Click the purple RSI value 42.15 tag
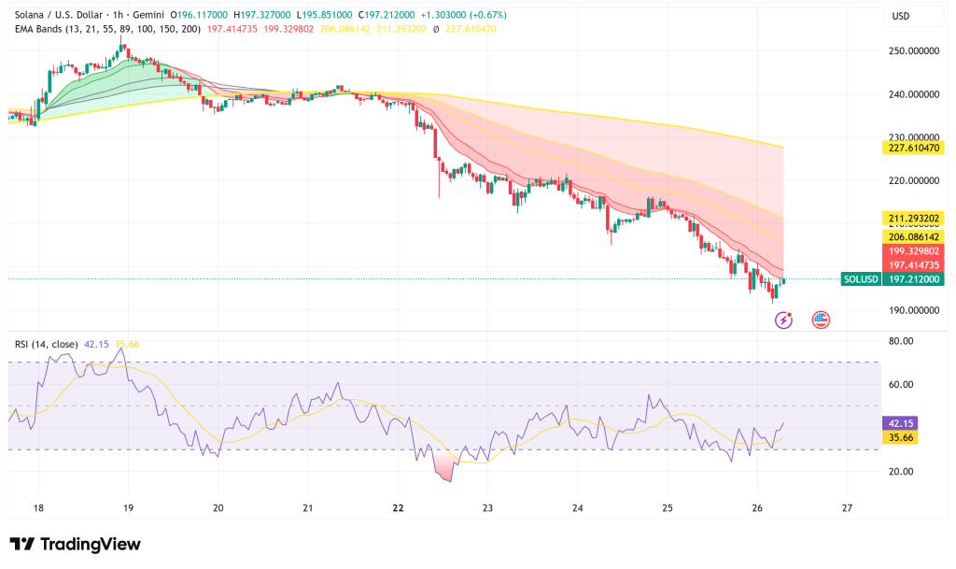Image resolution: width=956 pixels, height=569 pixels. (901, 423)
